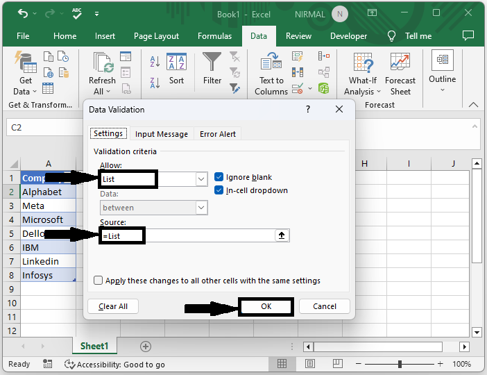The width and height of the screenshot is (487, 375).
Task: Click the Refresh All icon
Action: tap(103, 62)
